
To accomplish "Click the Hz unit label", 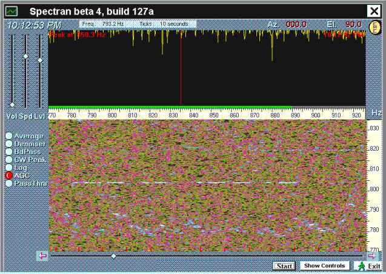I will pos(376,113).
